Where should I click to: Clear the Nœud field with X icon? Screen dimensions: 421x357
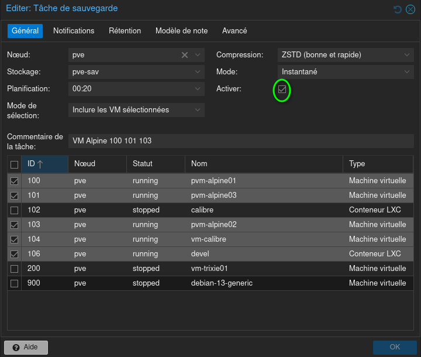pos(185,55)
